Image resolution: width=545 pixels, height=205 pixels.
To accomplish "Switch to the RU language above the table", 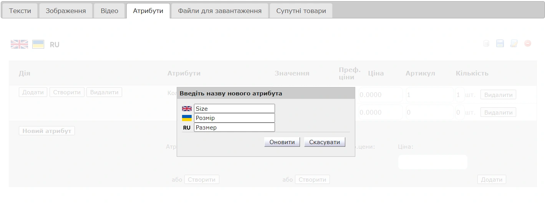I will click(55, 45).
